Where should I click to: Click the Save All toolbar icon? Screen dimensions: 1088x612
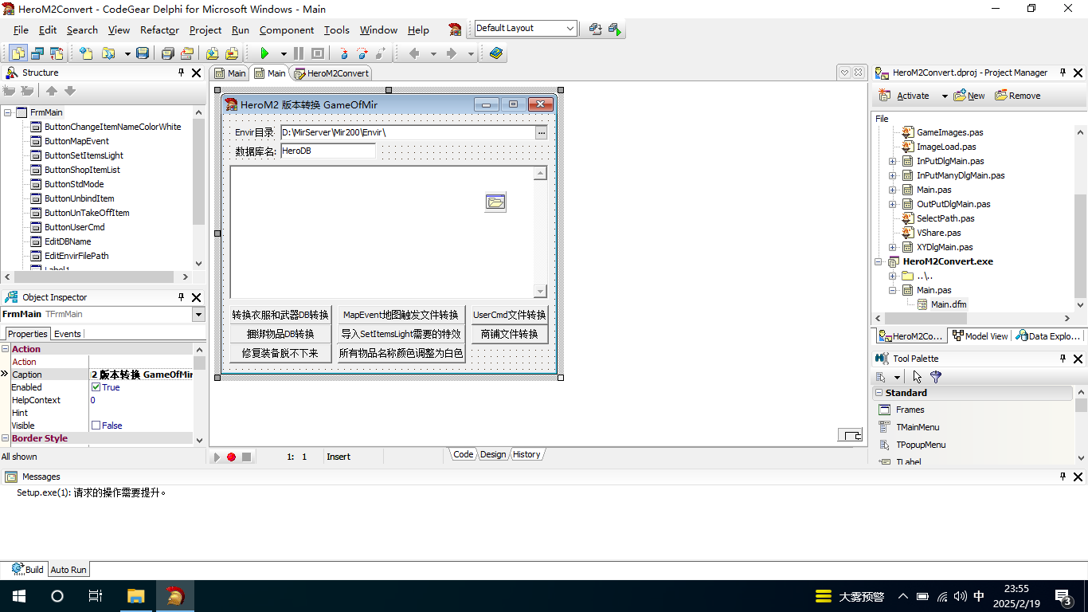pos(167,53)
